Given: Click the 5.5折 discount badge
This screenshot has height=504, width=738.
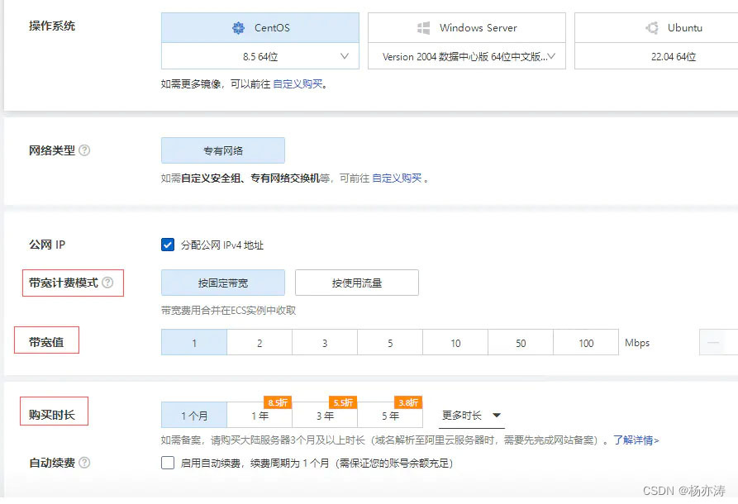Looking at the screenshot, I should (343, 403).
